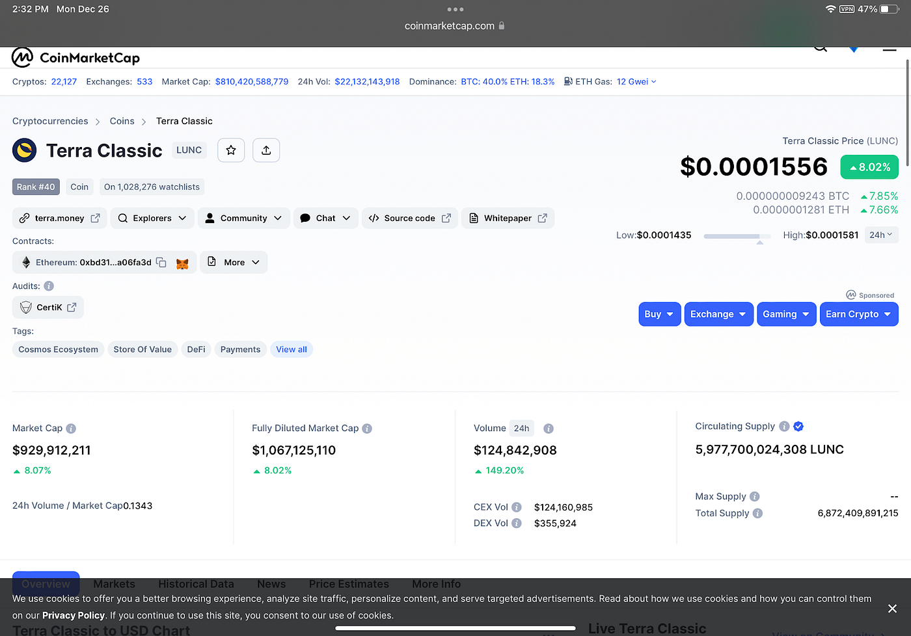911x636 pixels.
Task: Add contract to MetaMask via fox icon
Action: tap(182, 262)
